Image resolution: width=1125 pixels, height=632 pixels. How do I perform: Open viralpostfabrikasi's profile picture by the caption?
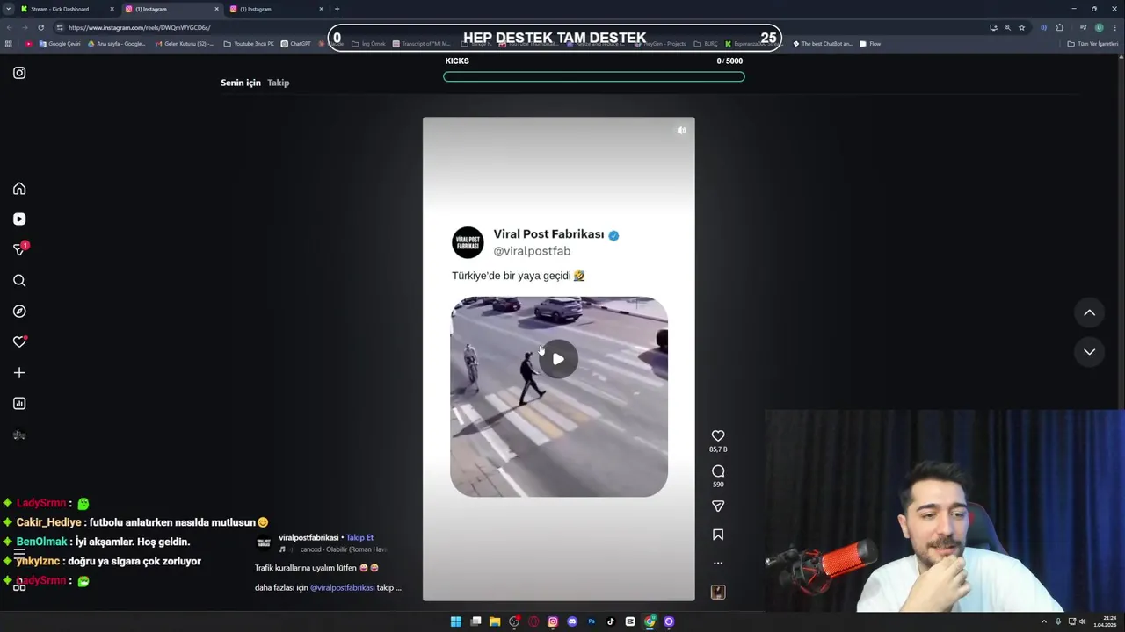[x=264, y=542]
